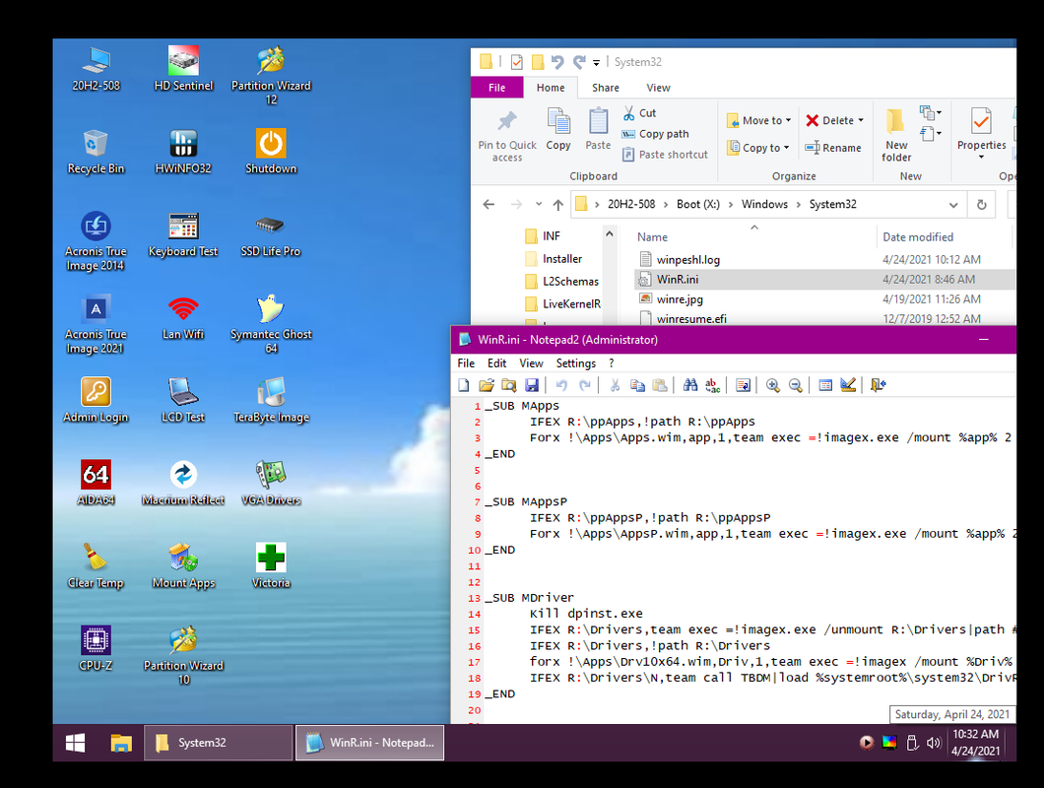This screenshot has width=1044, height=788.
Task: Click Browse icon in Notepad2 toolbar
Action: coord(509,385)
